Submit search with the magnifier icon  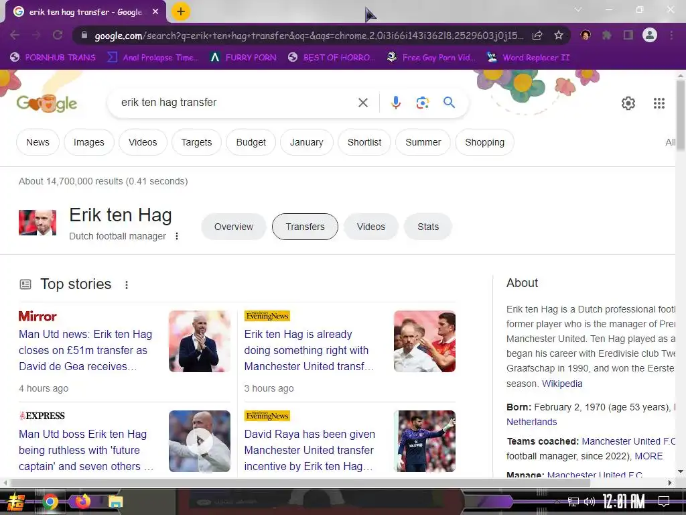click(449, 103)
